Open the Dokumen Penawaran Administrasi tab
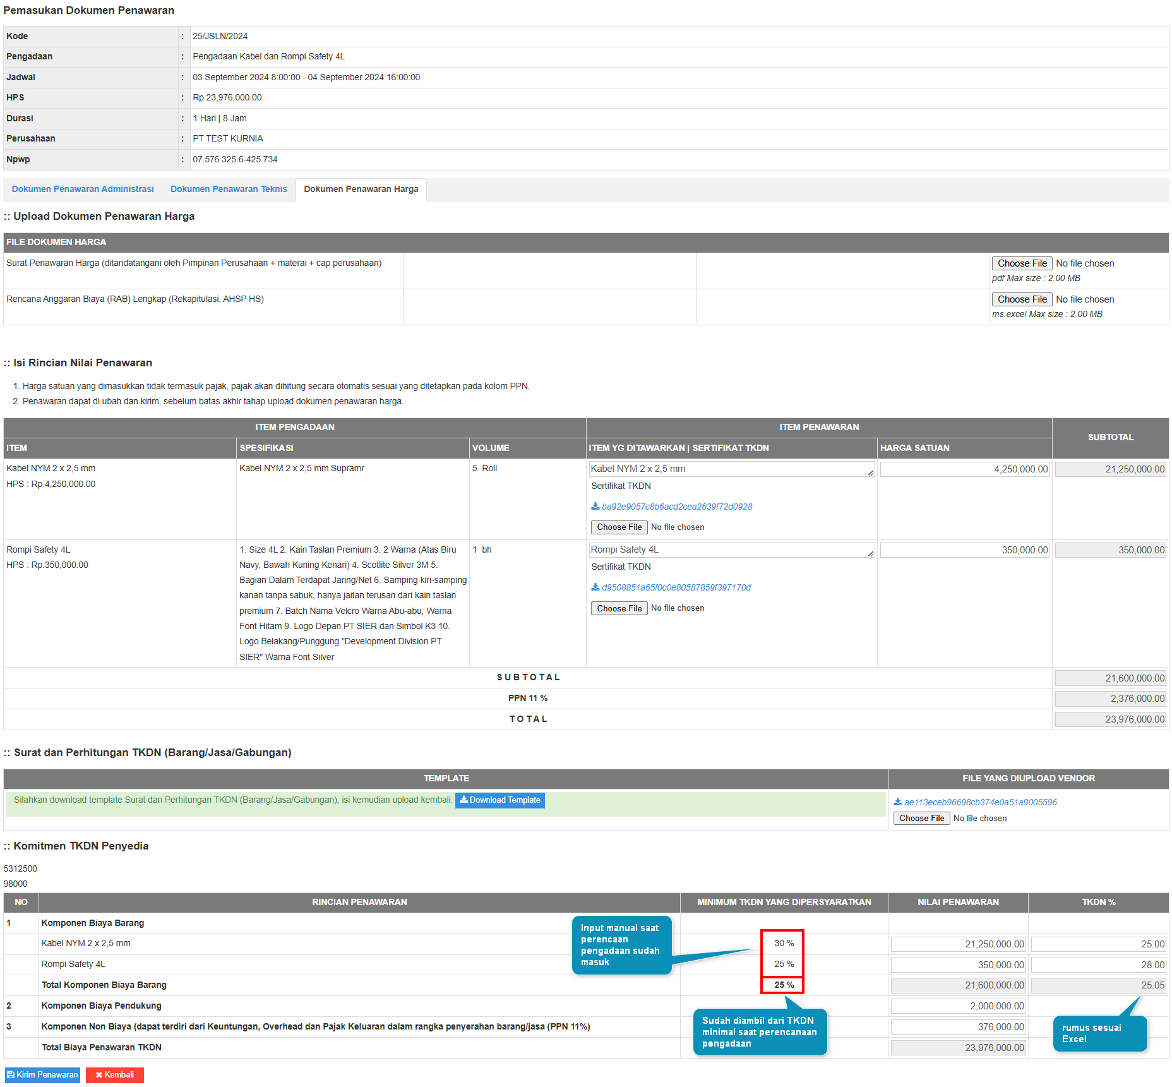 click(83, 189)
